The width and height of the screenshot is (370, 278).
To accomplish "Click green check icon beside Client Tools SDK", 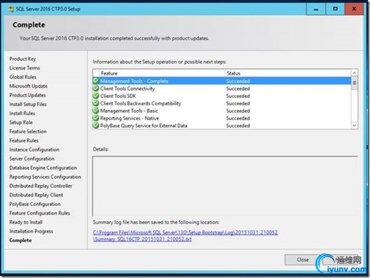I will click(95, 96).
